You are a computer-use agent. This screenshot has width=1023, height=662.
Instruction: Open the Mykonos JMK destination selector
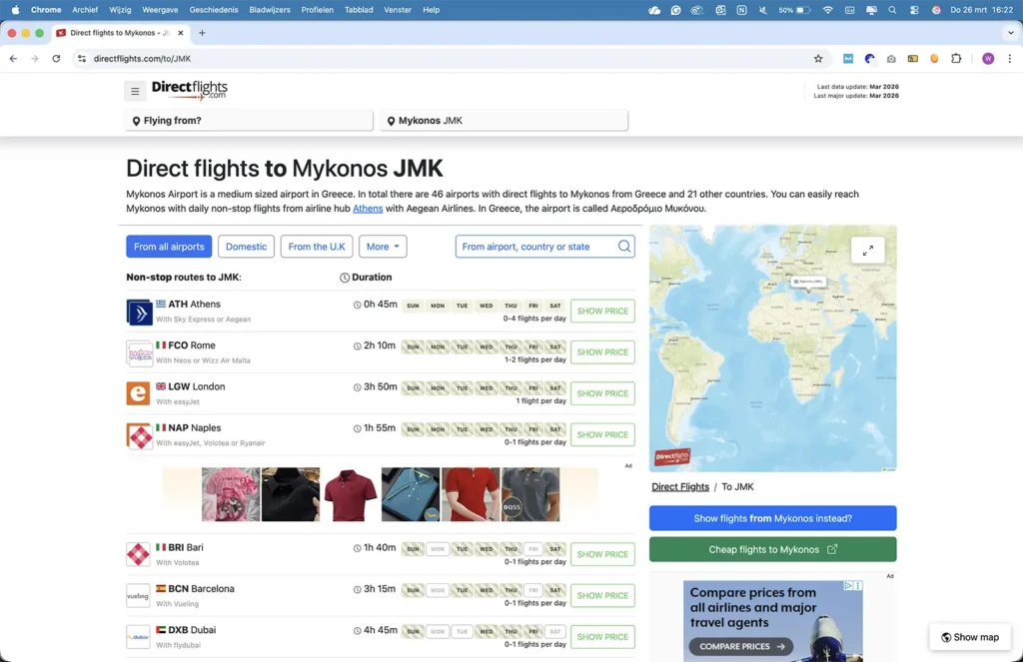pyautogui.click(x=505, y=121)
